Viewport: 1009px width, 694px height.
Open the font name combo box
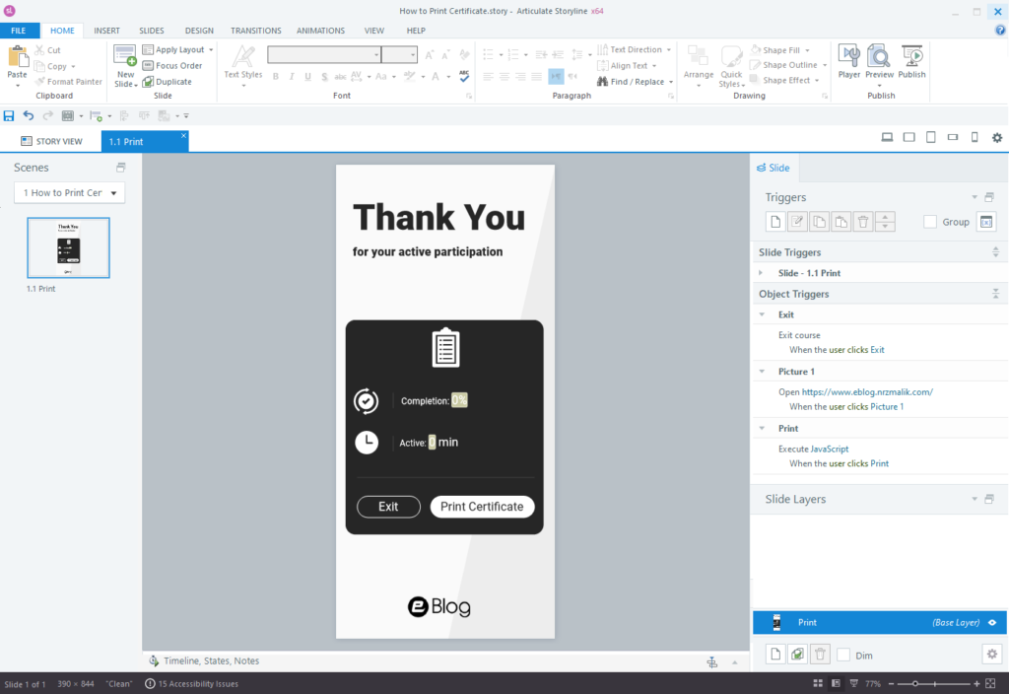coord(323,55)
